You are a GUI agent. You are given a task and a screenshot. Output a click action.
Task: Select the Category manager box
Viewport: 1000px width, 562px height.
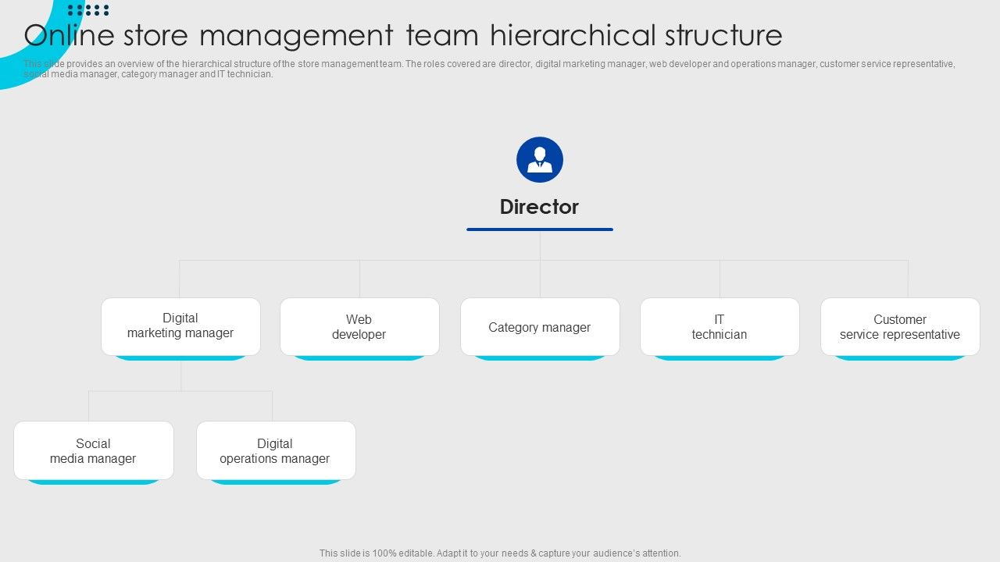point(540,327)
